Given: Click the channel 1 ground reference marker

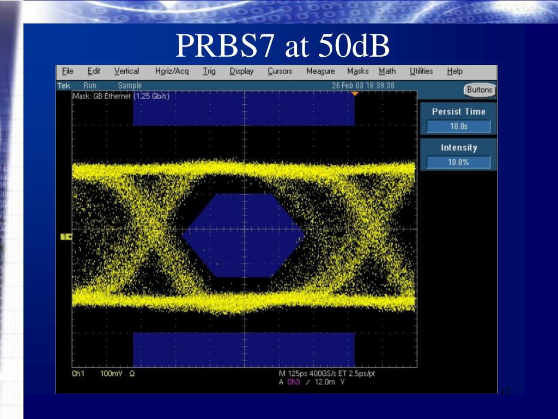Looking at the screenshot, I should 66,237.
